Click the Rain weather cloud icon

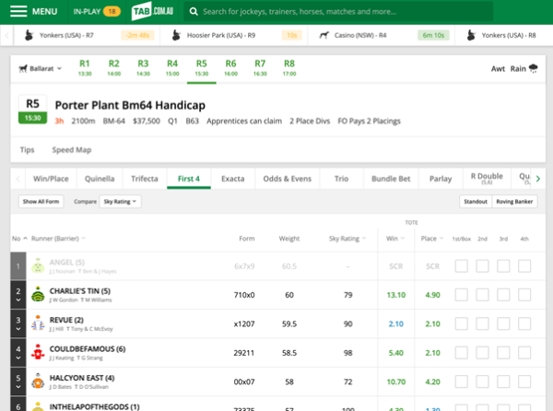click(x=534, y=68)
